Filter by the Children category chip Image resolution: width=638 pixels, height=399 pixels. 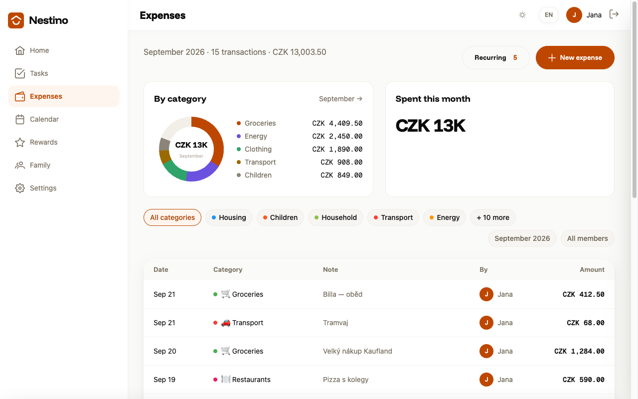point(281,217)
